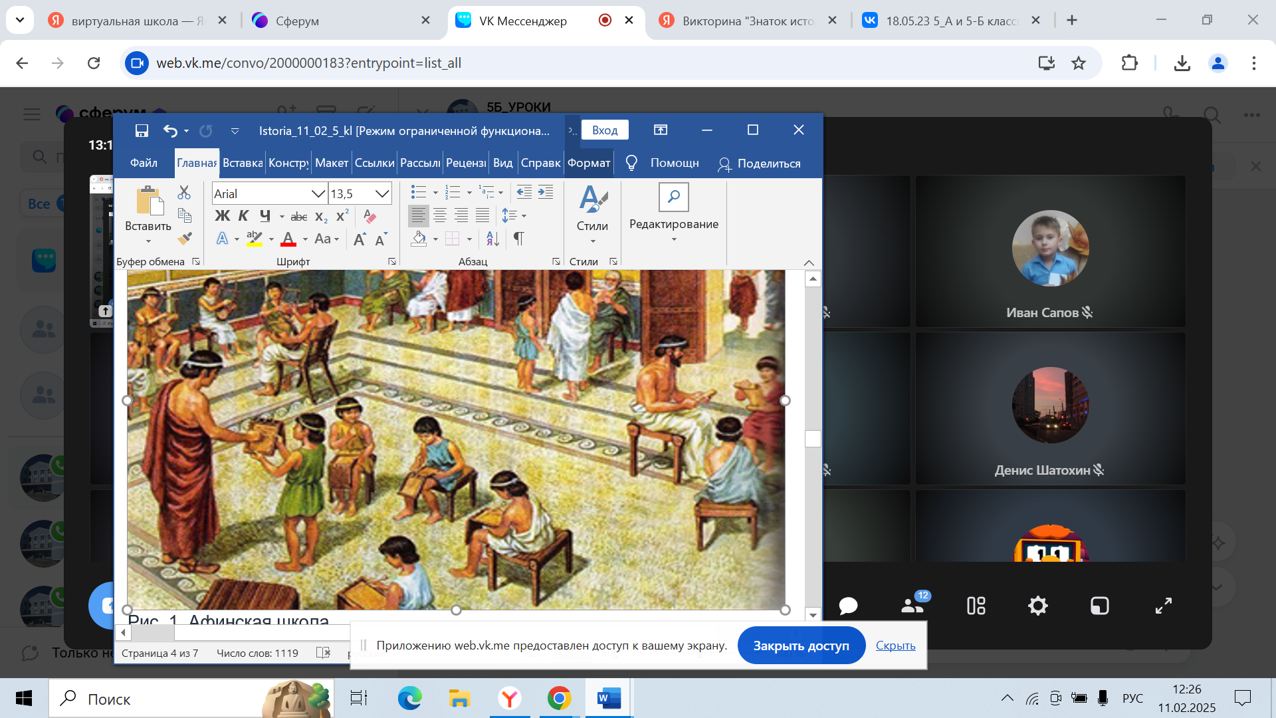Sort text using the A-Я sort icon
This screenshot has height=718, width=1276.
pos(492,238)
